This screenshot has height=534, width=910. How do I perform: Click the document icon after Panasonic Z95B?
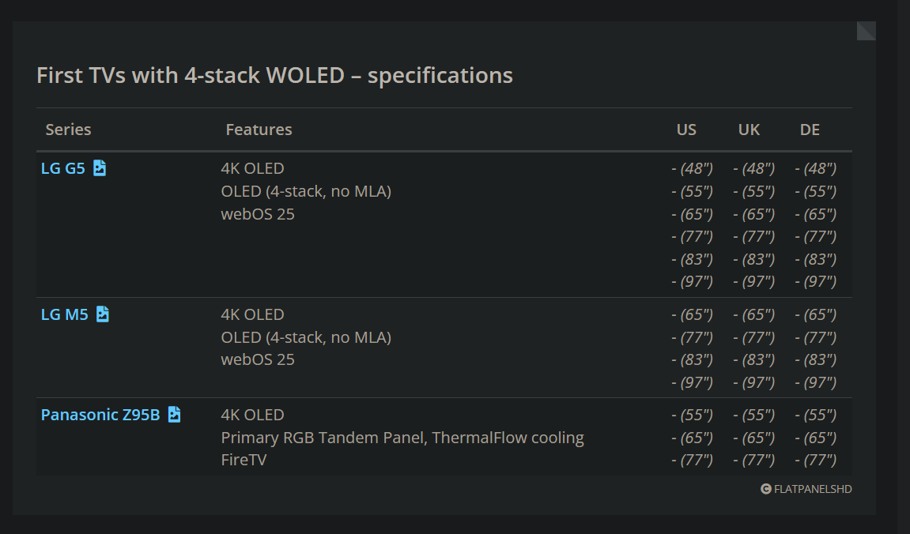174,415
